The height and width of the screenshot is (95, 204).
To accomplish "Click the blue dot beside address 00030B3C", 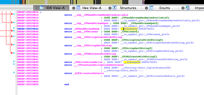I will coord(14,28).
